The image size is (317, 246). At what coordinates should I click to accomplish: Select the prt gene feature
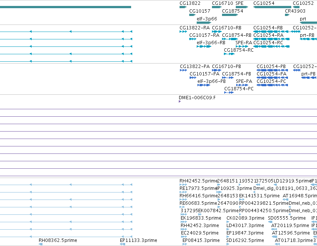(x=308, y=23)
